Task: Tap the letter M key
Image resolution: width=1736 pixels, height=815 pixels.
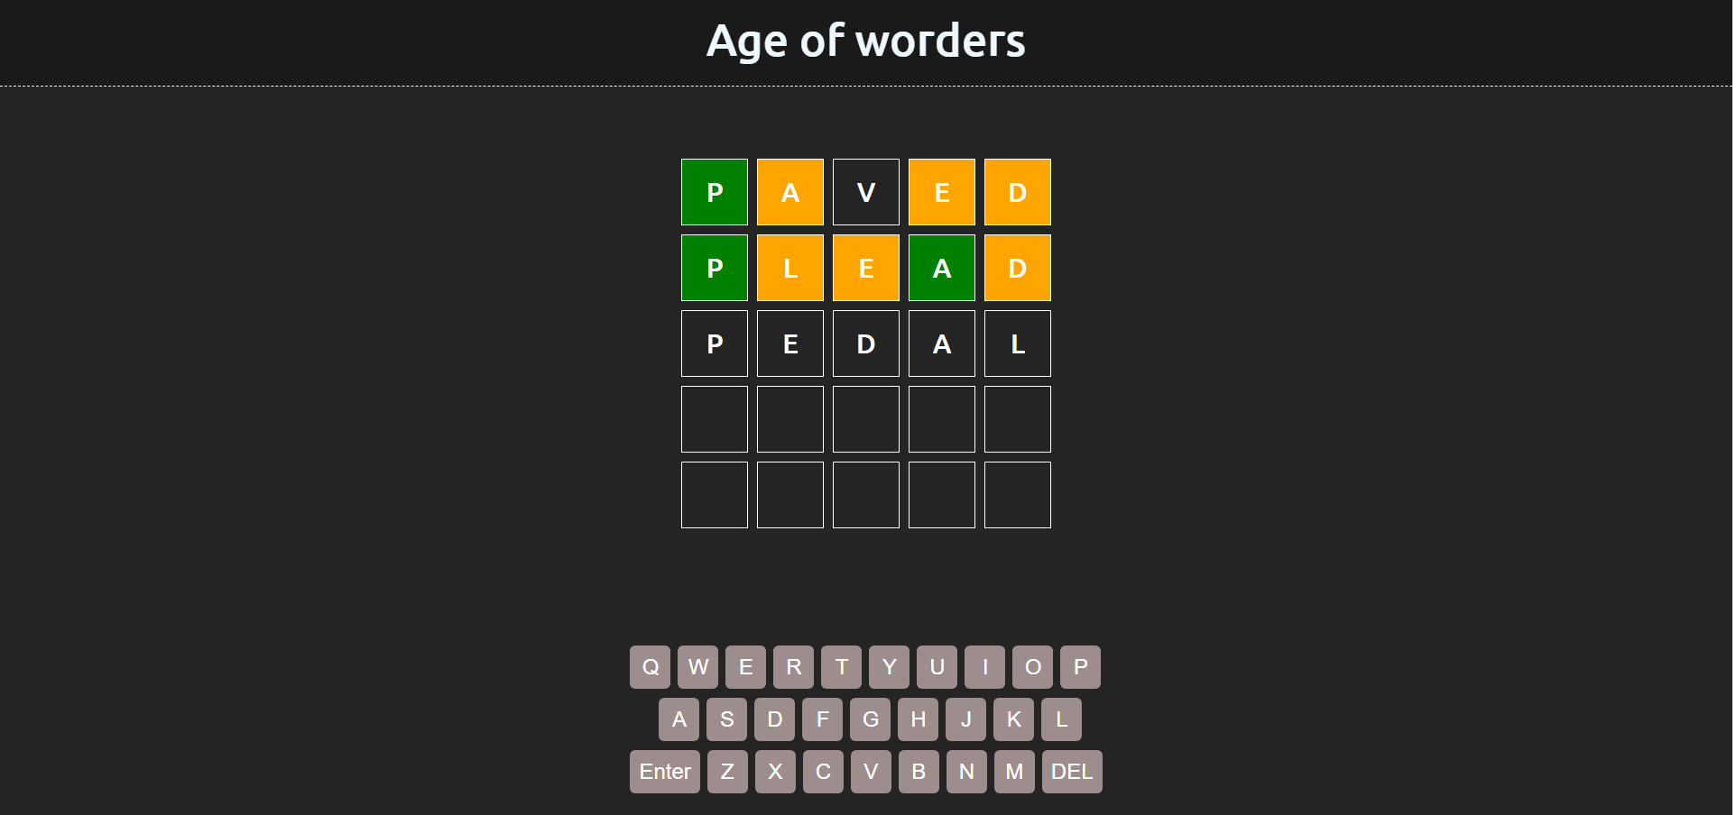Action: pos(1014,772)
